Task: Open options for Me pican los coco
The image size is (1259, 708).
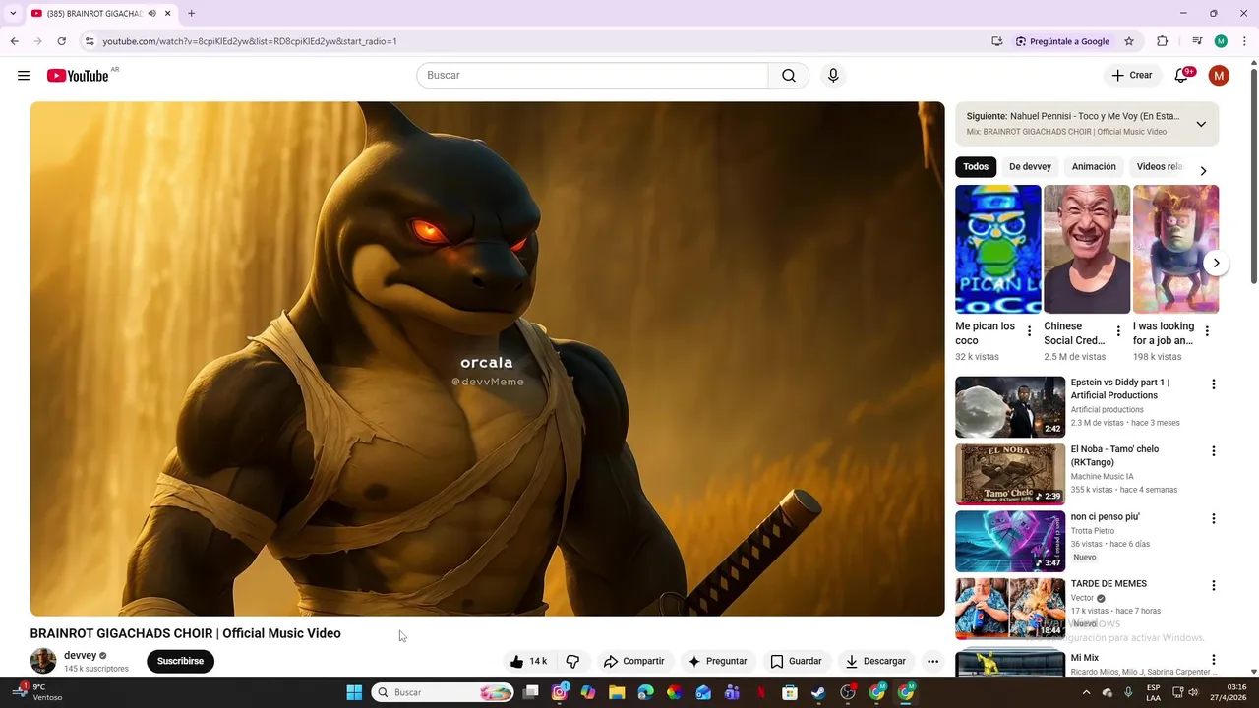Action: pyautogui.click(x=1029, y=331)
